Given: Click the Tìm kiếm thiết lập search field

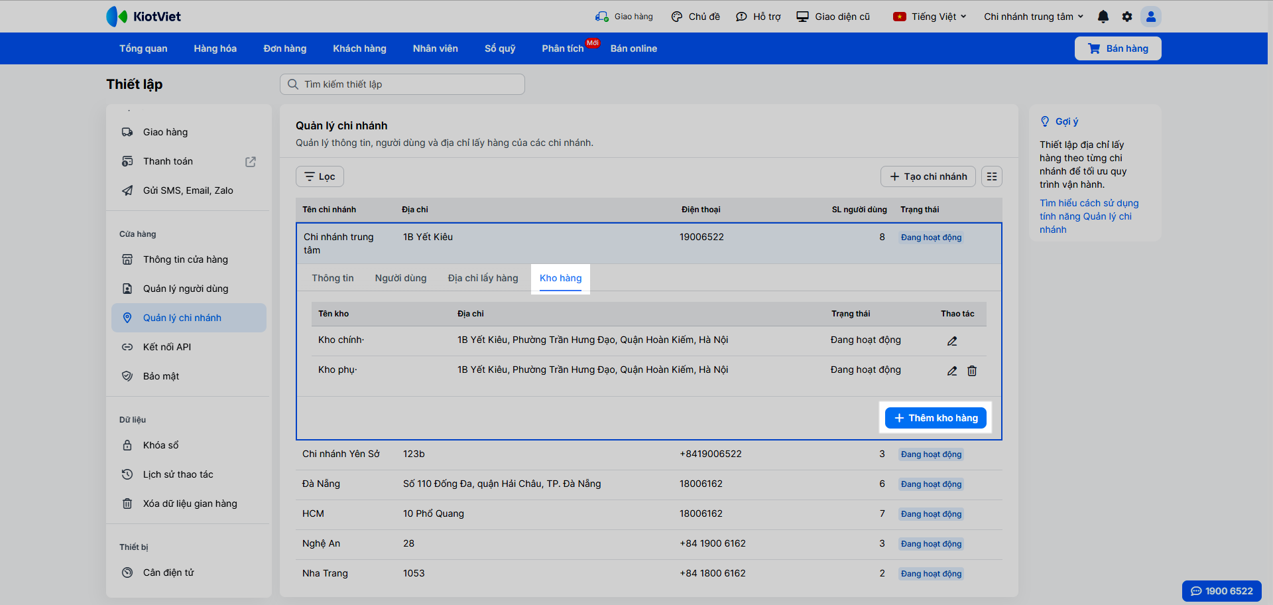Looking at the screenshot, I should click(x=402, y=84).
